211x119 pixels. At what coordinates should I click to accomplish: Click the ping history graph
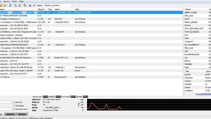click(149, 105)
